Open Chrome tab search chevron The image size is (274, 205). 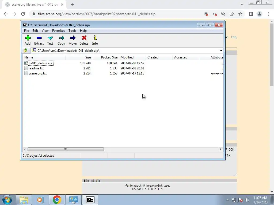(242, 5)
